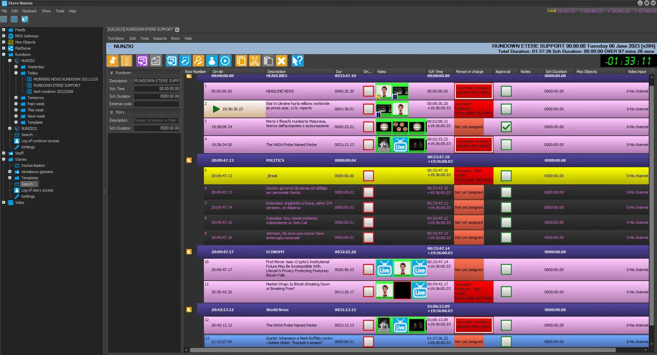Click the orange pushpin toolbar icon

113,61
